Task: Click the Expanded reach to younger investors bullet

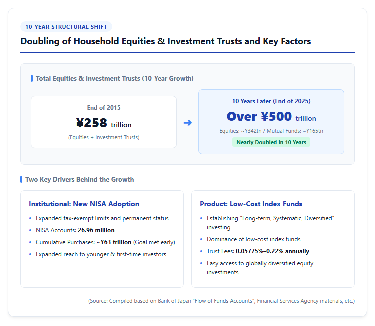Action: tap(101, 254)
